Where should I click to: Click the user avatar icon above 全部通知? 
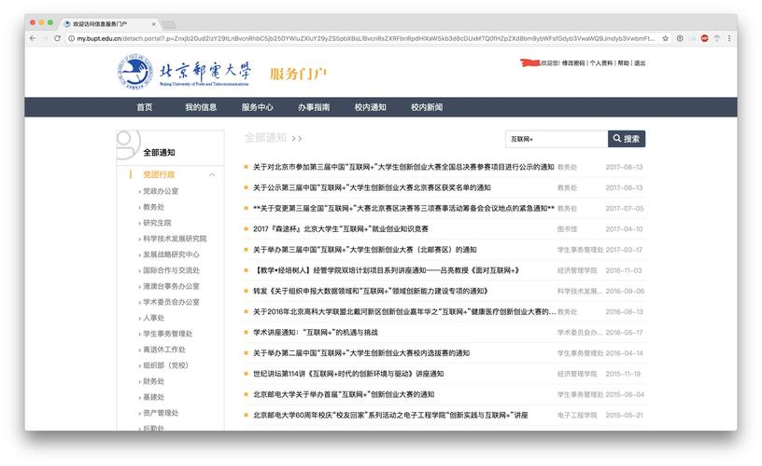(x=128, y=144)
